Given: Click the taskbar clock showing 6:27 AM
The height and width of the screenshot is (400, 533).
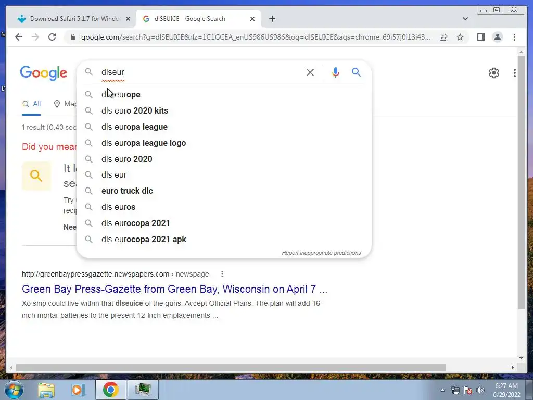Looking at the screenshot, I should (x=506, y=390).
